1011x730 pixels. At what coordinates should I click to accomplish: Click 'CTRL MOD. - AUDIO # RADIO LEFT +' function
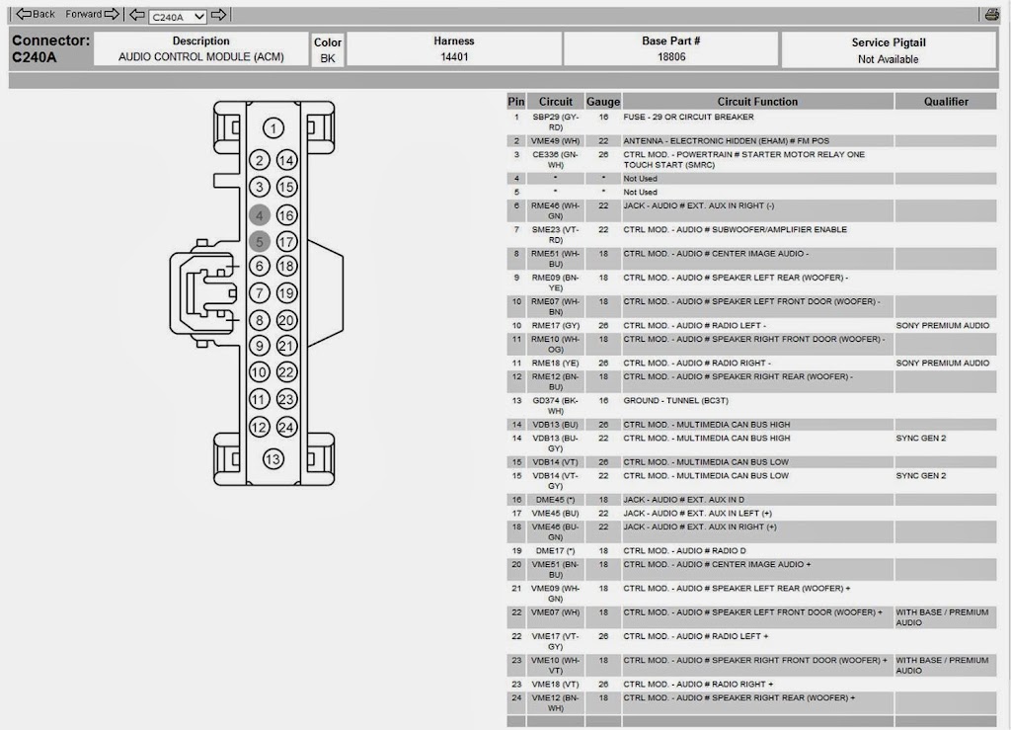pyautogui.click(x=696, y=636)
